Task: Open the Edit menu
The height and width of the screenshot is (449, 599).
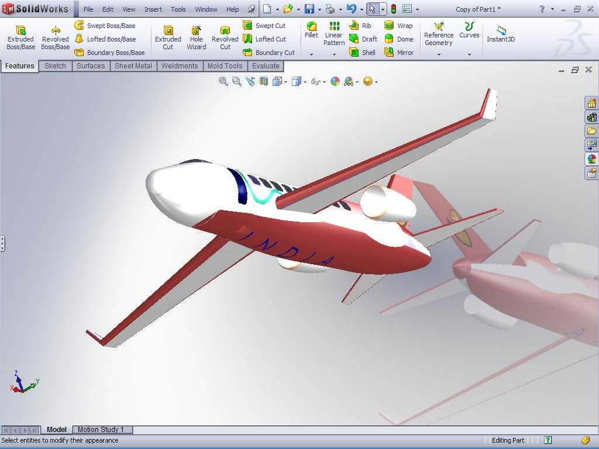Action: [x=108, y=9]
